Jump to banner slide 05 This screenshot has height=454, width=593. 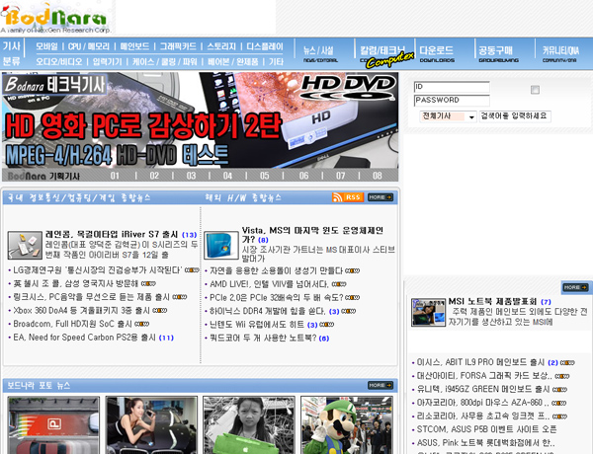264,176
